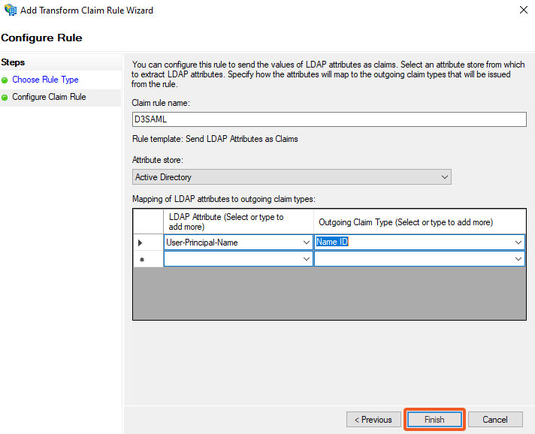Click the LDAP Attribute column header
Viewport: 535px width, 434px height.
click(238, 222)
